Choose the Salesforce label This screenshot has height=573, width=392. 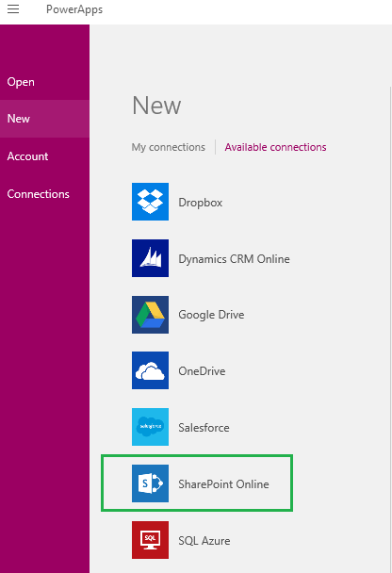coord(204,428)
